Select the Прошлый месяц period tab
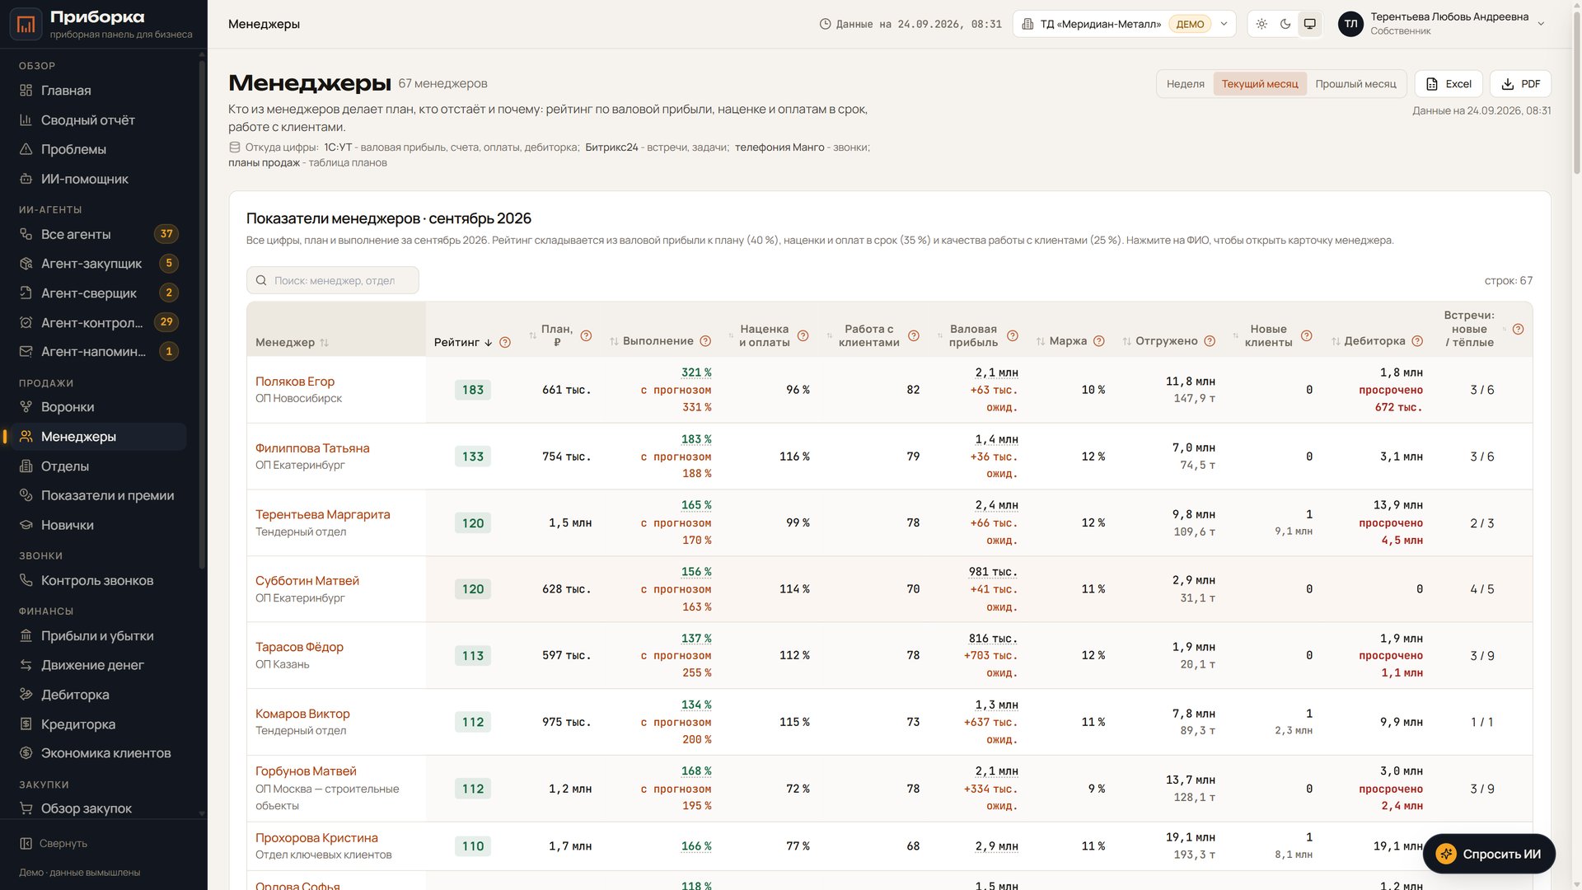The image size is (1582, 890). coord(1355,84)
